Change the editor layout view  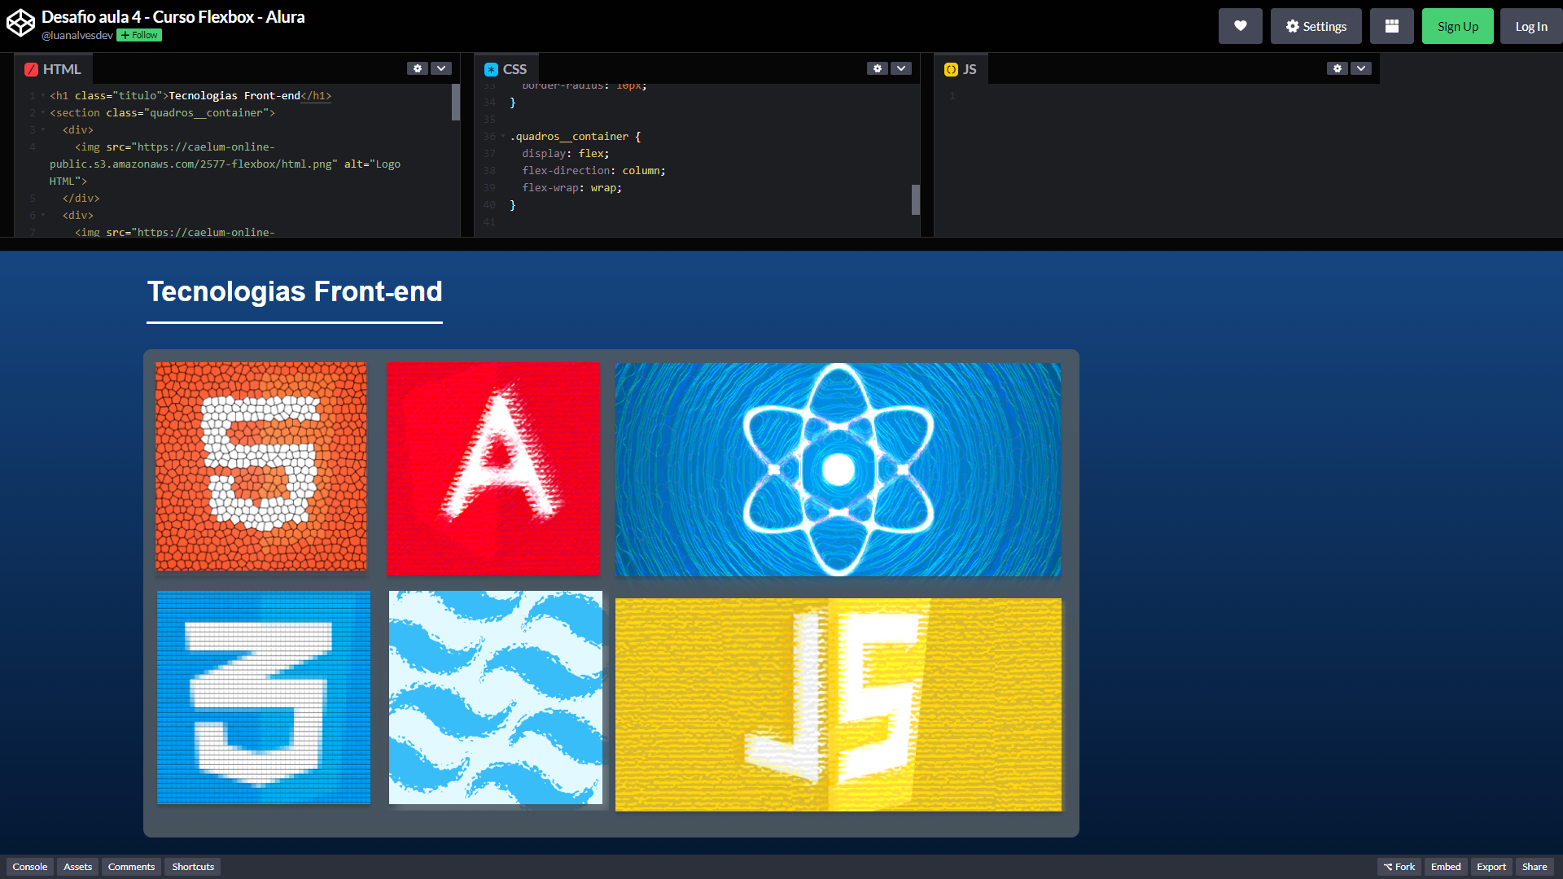[1392, 26]
